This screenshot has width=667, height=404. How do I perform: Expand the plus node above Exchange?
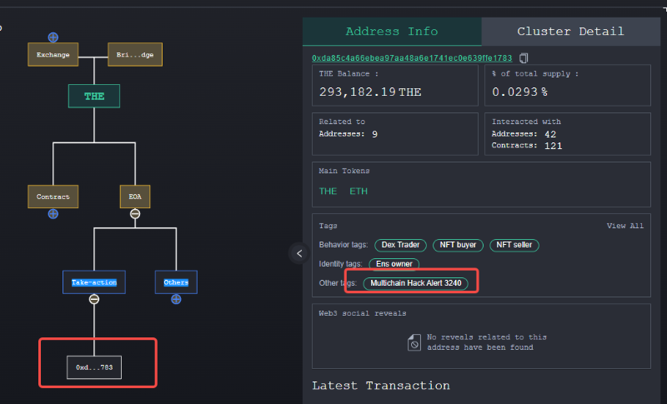[53, 37]
